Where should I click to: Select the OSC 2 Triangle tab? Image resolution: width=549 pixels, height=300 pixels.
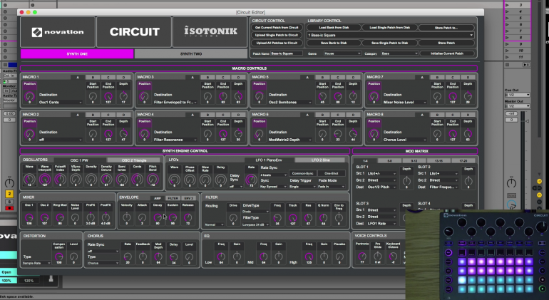tap(134, 160)
